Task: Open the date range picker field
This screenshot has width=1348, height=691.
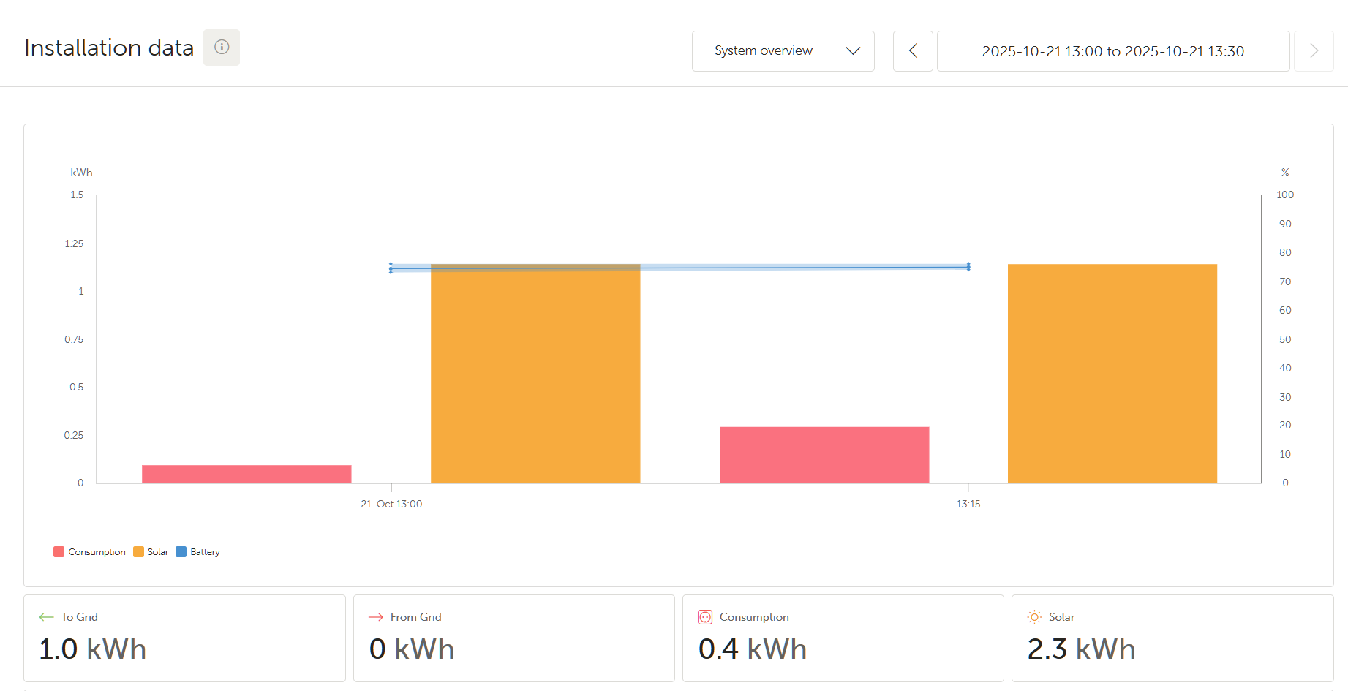Action: (x=1112, y=51)
